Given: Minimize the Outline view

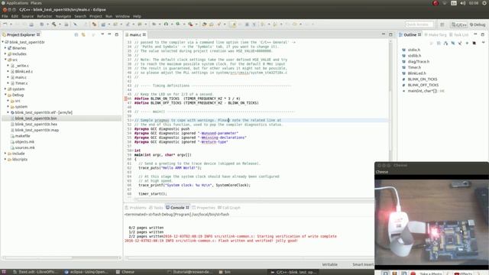Looking at the screenshot, I should pyautogui.click(x=475, y=34).
